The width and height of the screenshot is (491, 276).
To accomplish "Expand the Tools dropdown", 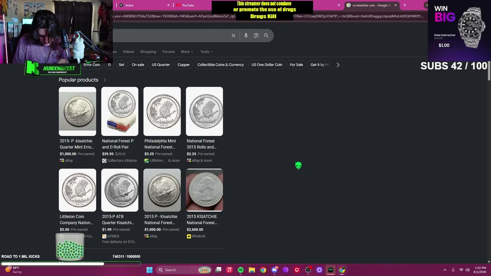I will [206, 52].
